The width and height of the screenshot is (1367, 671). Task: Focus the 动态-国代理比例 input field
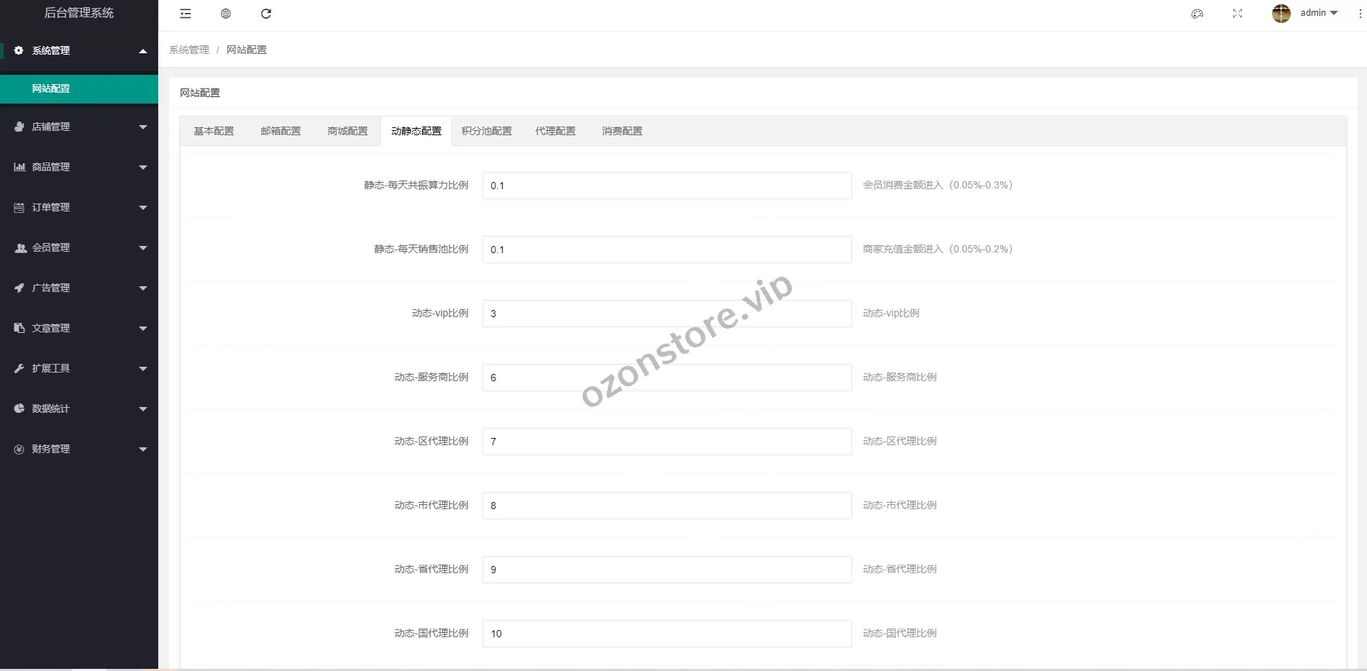point(667,634)
